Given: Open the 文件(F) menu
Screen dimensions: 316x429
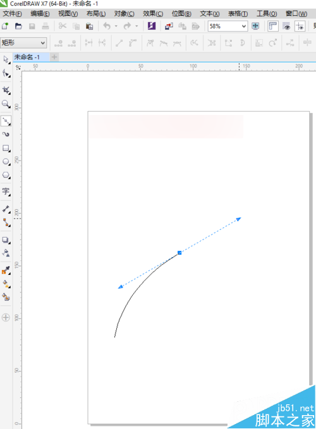Looking at the screenshot, I should pyautogui.click(x=12, y=14).
